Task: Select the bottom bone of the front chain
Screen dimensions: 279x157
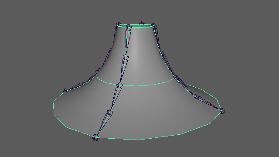Action: (x=105, y=124)
